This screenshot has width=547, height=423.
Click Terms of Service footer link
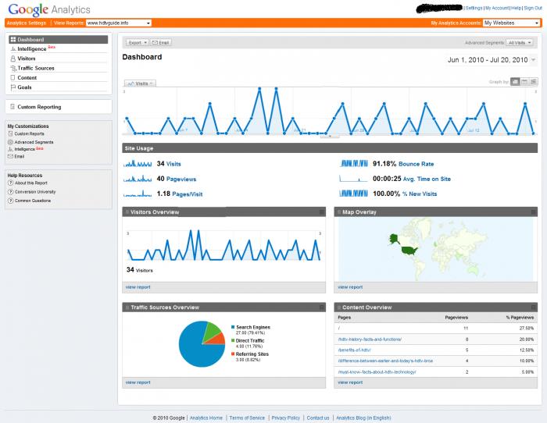[x=247, y=418]
